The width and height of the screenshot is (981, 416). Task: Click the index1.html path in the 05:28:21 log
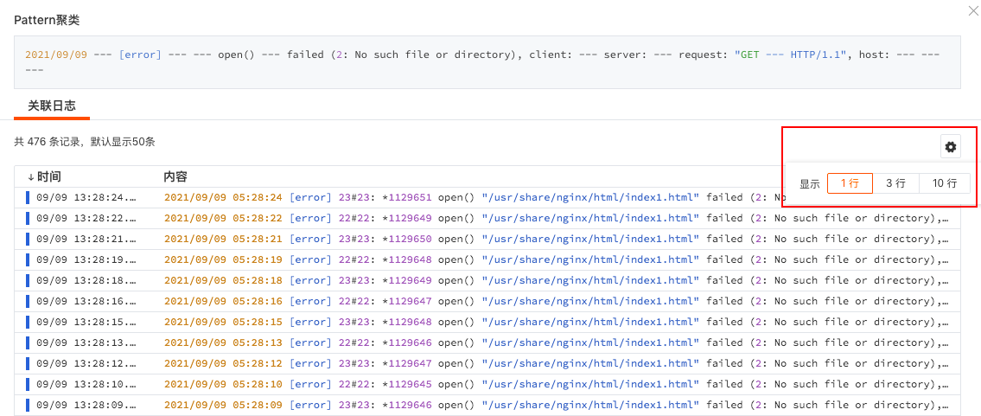point(590,239)
